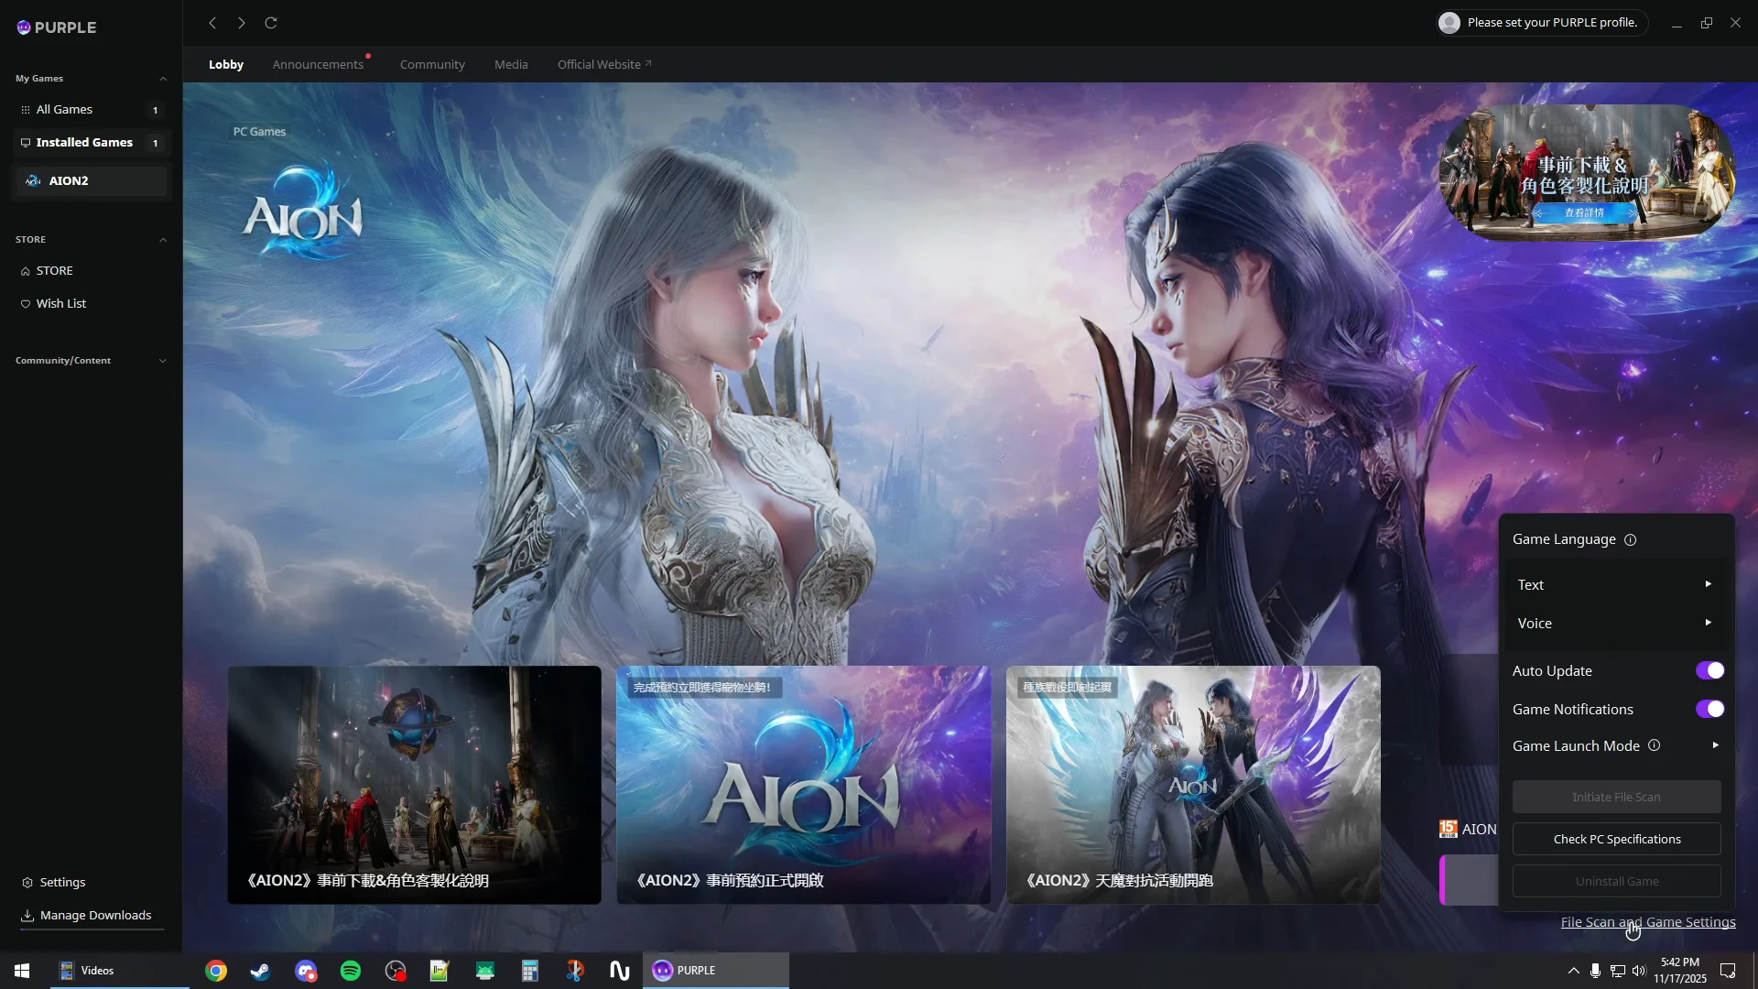This screenshot has width=1758, height=989.
Task: Click the AION2 logo on banner
Action: pos(302,211)
